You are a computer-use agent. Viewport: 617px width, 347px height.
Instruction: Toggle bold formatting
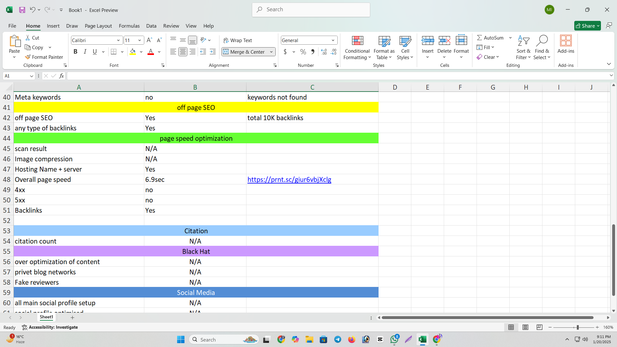click(x=76, y=51)
